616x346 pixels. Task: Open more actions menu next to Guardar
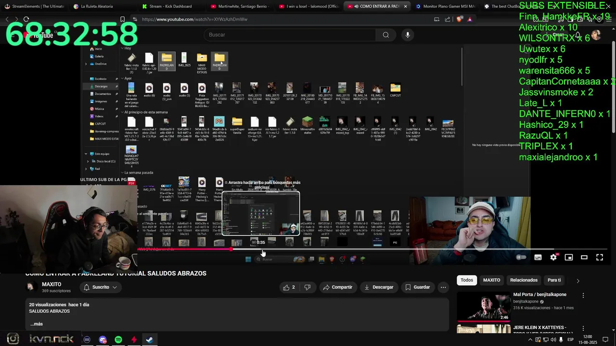[x=443, y=287]
